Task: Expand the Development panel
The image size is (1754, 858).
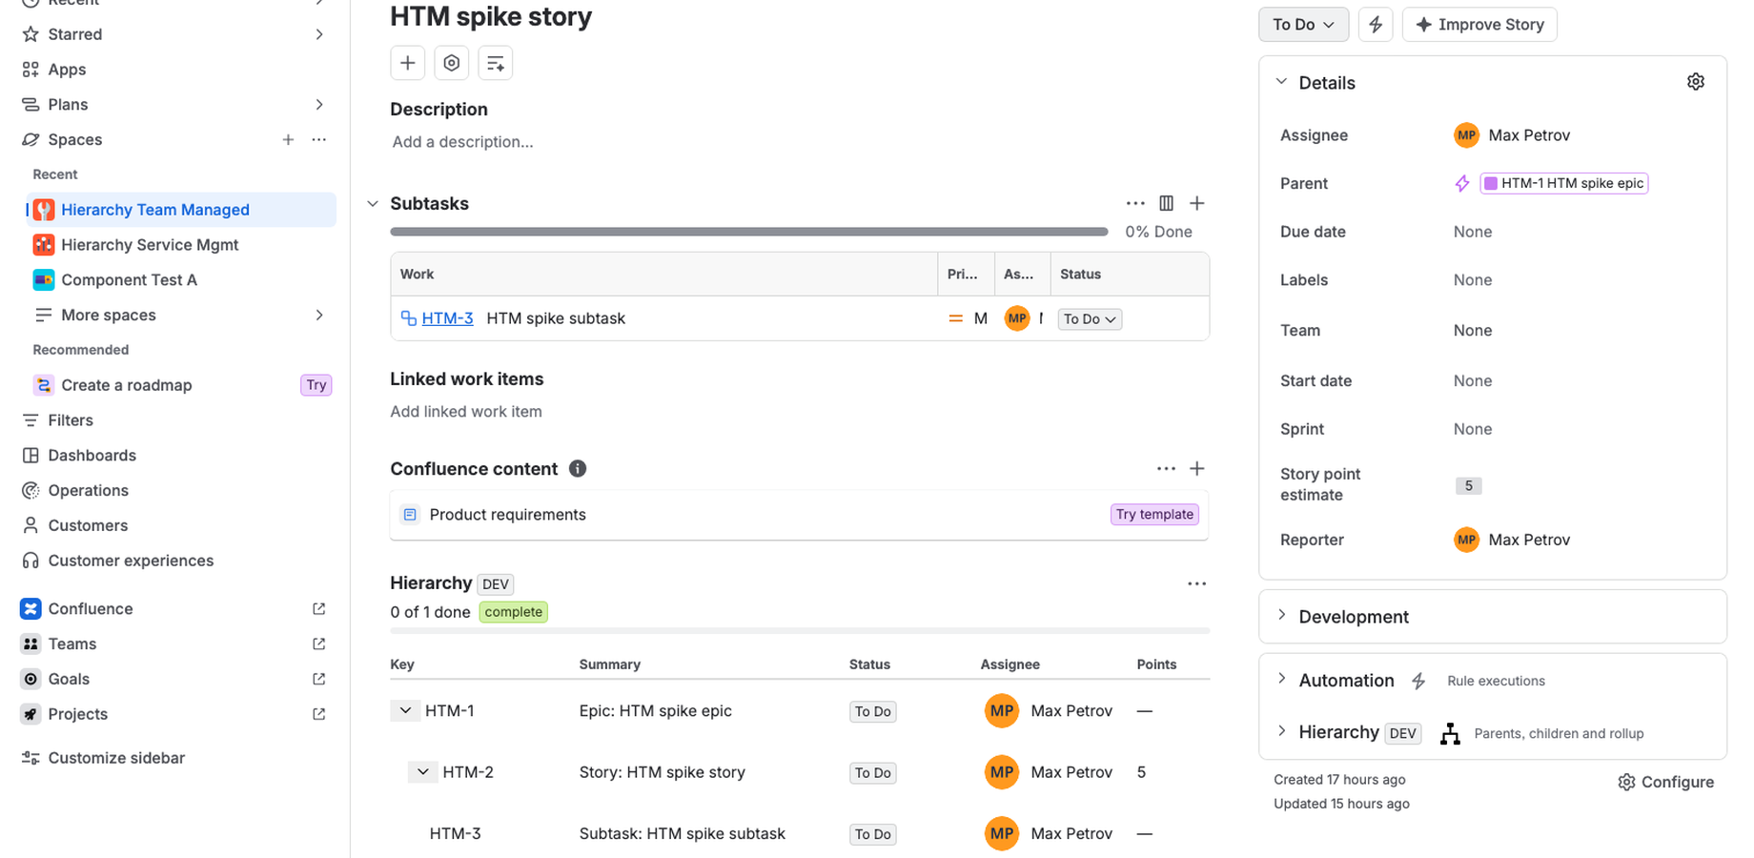Action: pyautogui.click(x=1282, y=616)
